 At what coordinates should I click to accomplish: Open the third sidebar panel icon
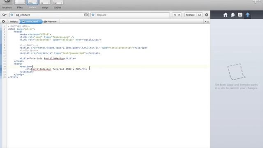[x=240, y=15]
